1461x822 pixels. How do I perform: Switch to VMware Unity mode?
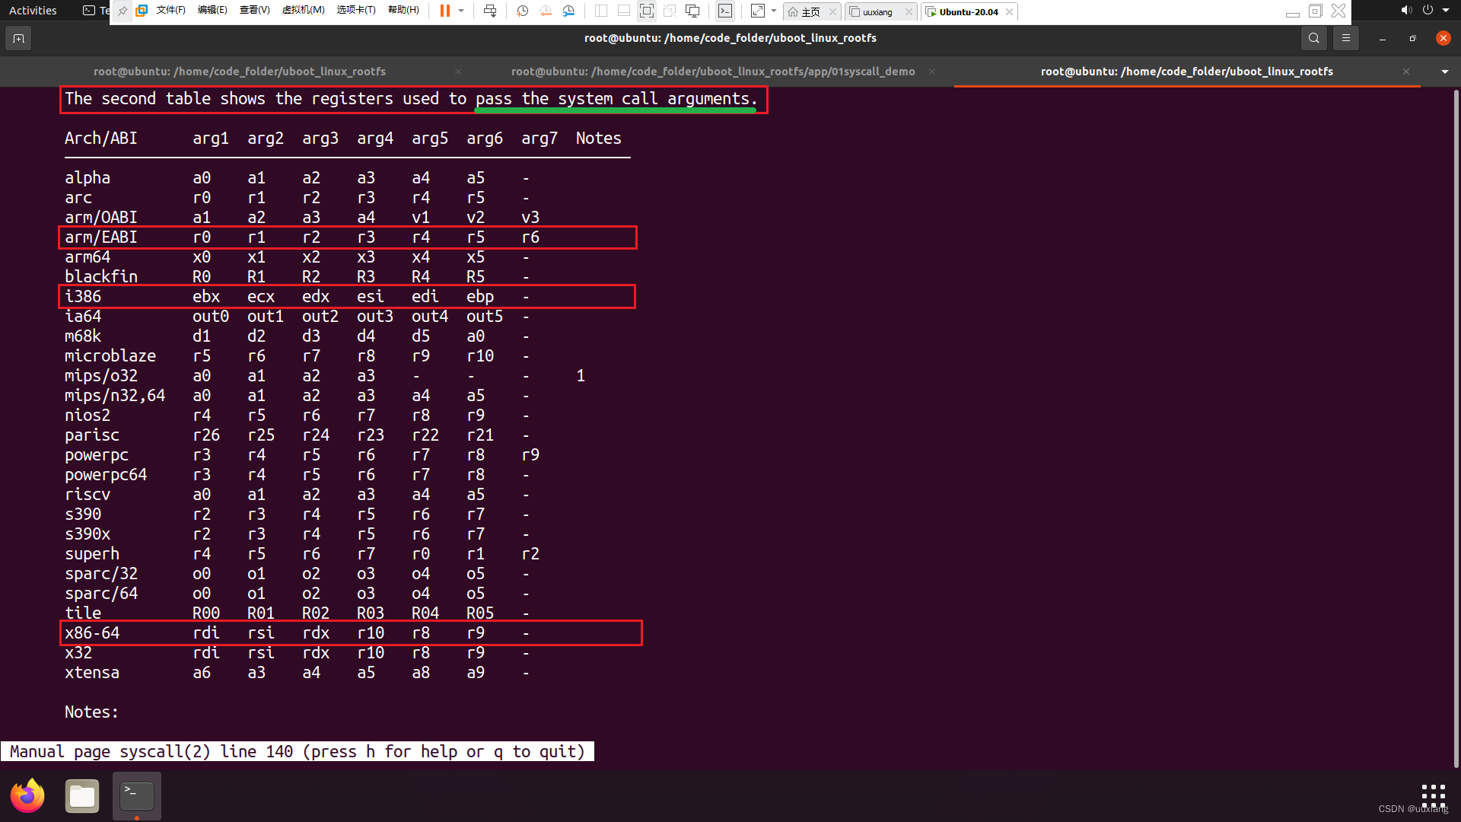point(670,11)
